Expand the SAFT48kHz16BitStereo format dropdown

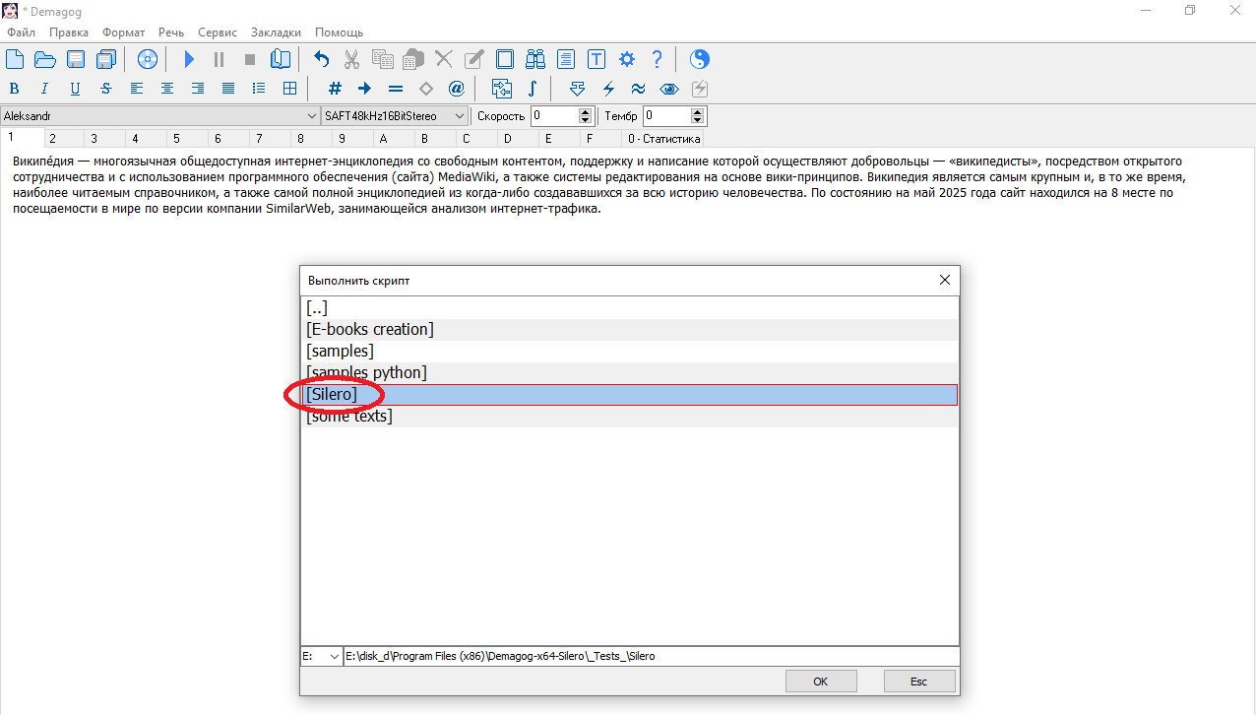[460, 116]
